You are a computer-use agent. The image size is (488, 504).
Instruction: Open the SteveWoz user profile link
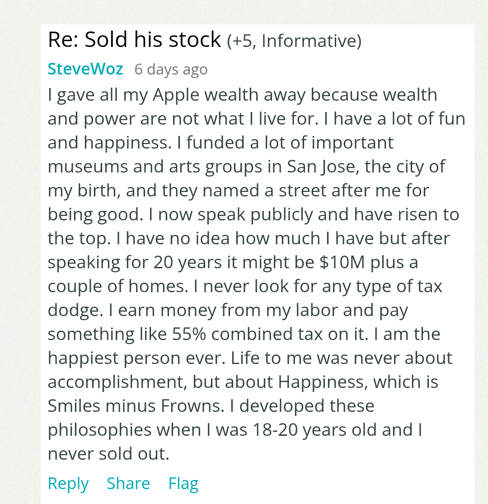pos(85,69)
